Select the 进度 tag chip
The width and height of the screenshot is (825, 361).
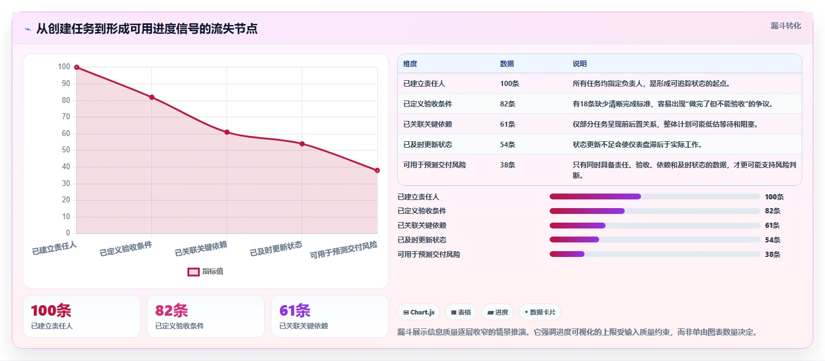498,312
